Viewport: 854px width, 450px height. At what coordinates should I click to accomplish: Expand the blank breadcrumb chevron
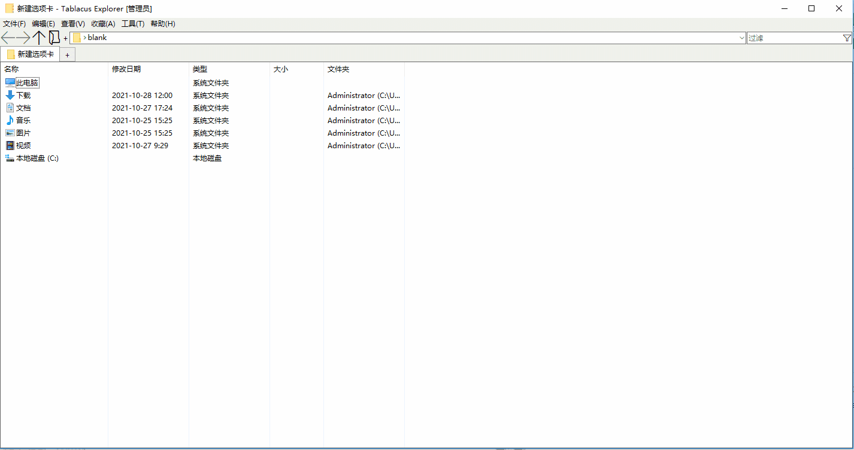tap(86, 37)
